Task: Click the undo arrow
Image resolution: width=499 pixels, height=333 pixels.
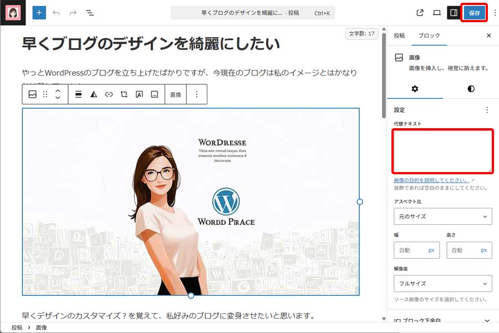Action: [x=56, y=12]
